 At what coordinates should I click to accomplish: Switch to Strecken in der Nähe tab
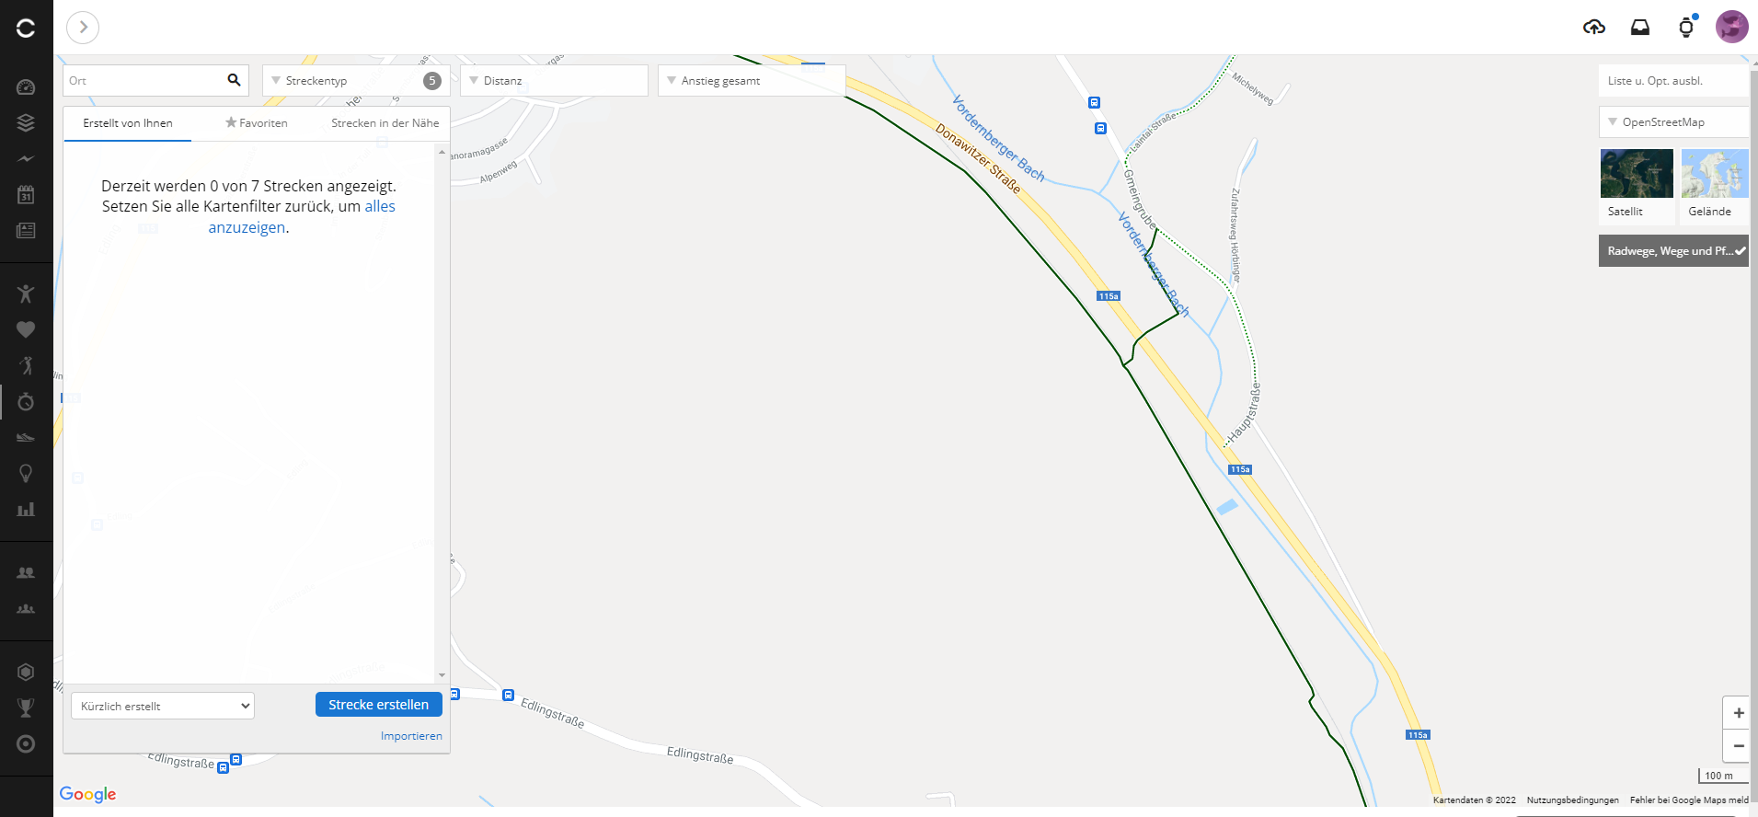tap(385, 123)
